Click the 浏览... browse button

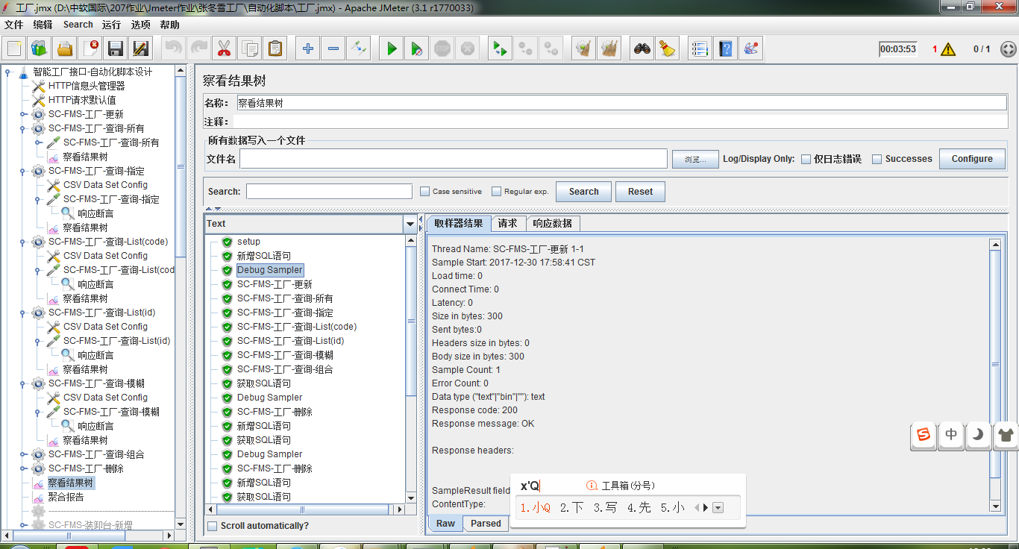(695, 159)
